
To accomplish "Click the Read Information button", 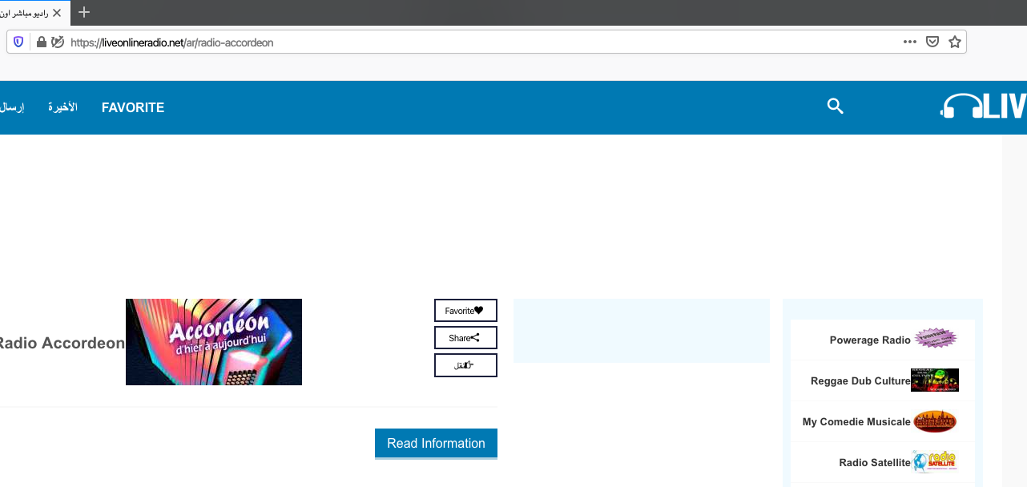I will point(436,443).
